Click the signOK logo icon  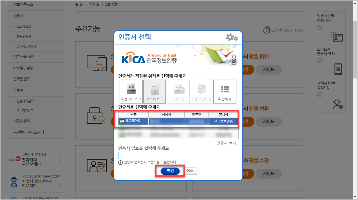point(15,159)
